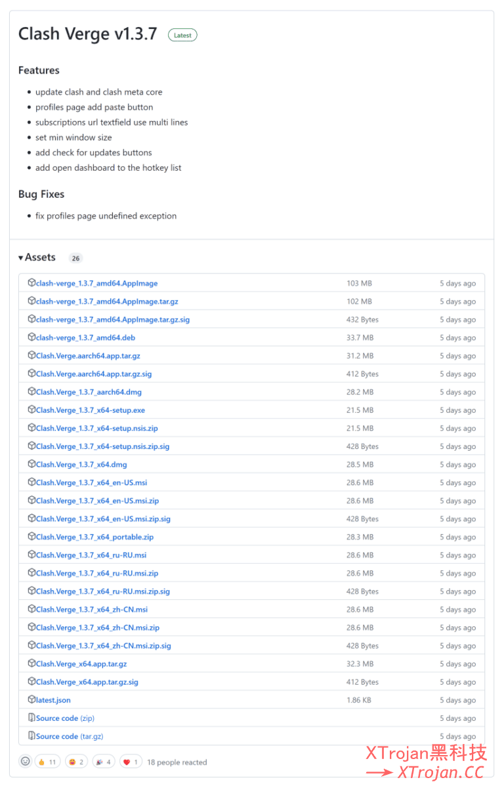The image size is (504, 786).
Task: Click the 18 people reacted text
Action: click(177, 762)
